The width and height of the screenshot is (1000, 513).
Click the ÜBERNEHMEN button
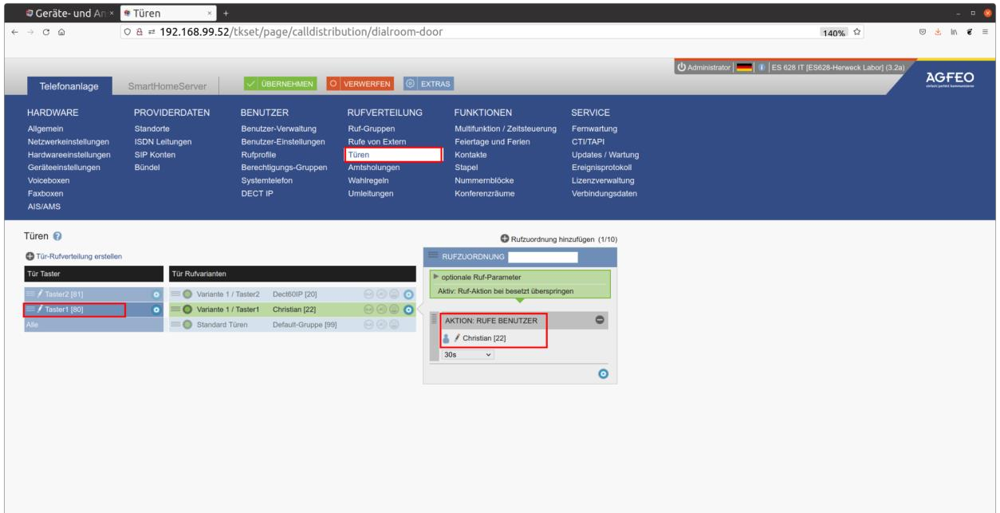281,82
